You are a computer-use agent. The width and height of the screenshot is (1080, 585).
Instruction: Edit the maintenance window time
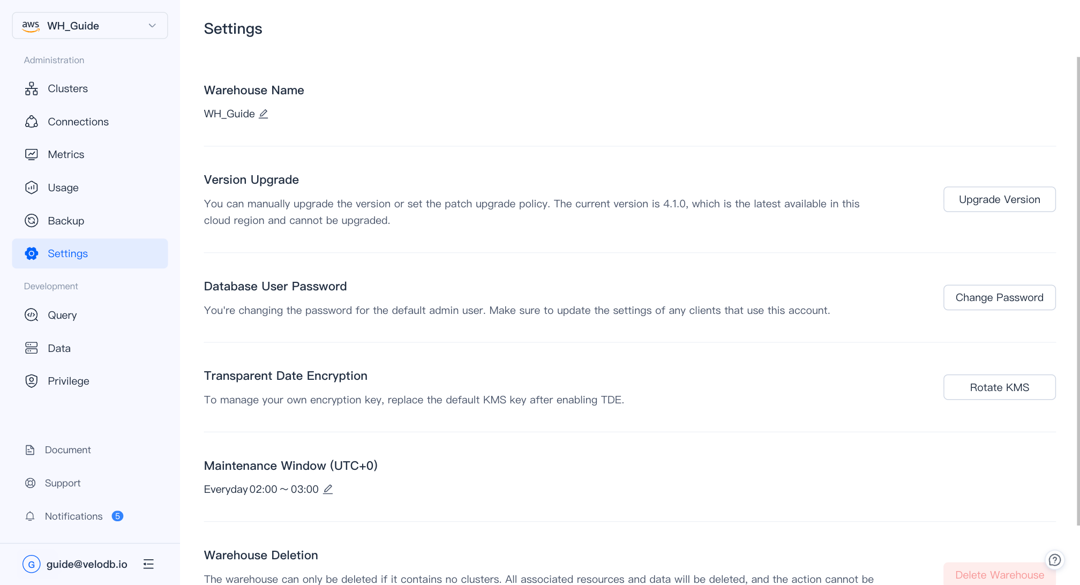point(328,490)
